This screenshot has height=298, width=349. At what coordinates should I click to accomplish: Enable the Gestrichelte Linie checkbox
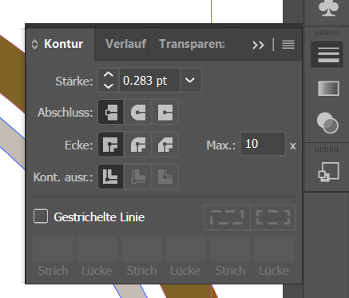[x=41, y=216]
